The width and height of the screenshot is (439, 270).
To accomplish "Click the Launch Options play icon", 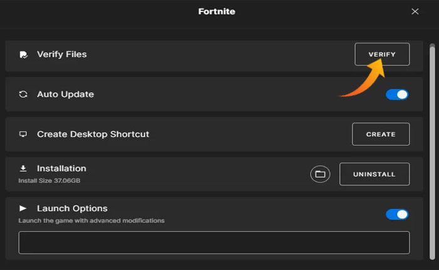I will [23, 208].
